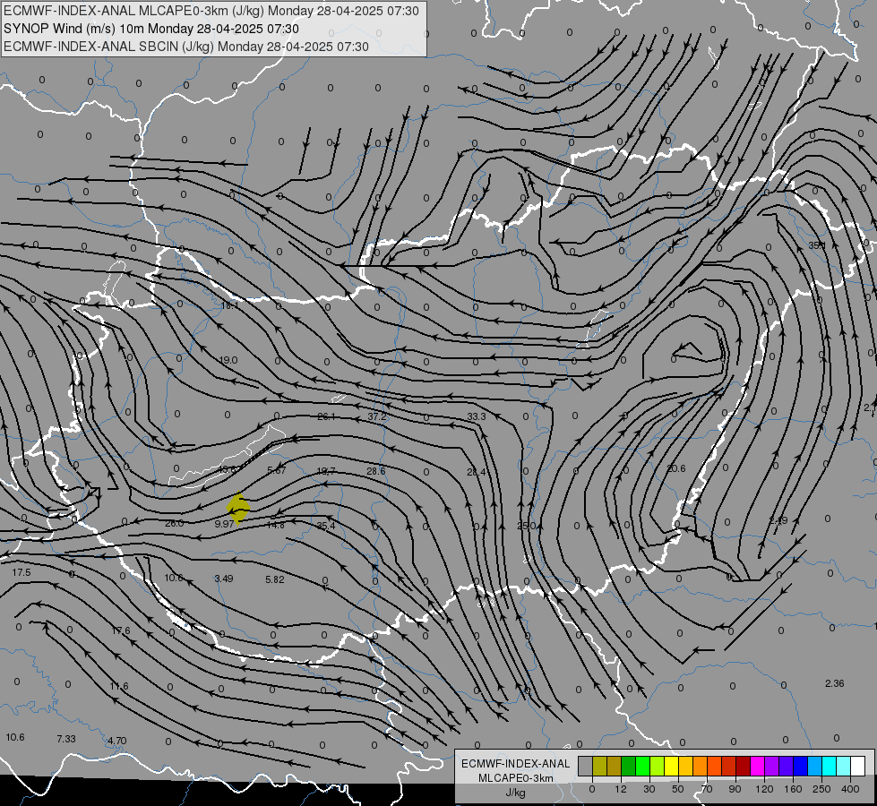Image resolution: width=877 pixels, height=806 pixels.
Task: Click the legend unit 'J/kg'
Action: click(x=515, y=793)
